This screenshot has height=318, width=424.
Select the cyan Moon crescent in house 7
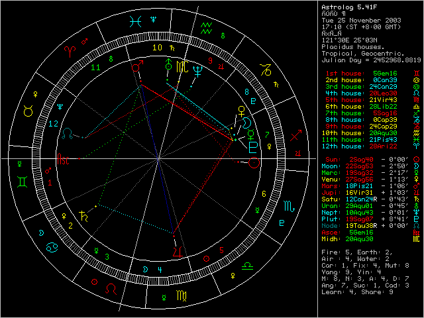(246, 123)
